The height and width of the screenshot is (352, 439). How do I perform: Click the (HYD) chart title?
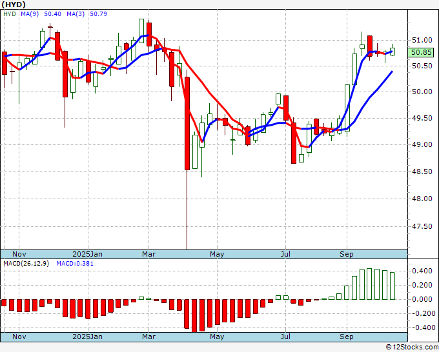(14, 5)
